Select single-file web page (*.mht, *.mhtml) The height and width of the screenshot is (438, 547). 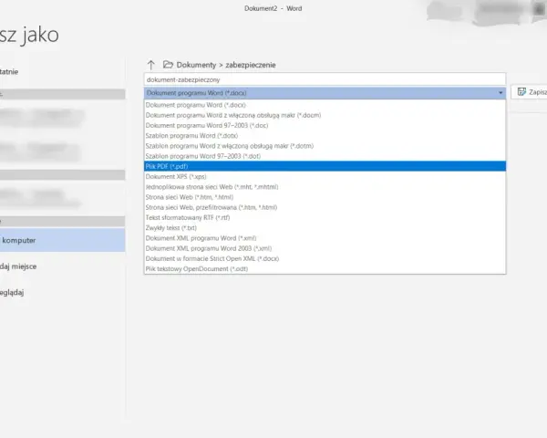(325, 187)
